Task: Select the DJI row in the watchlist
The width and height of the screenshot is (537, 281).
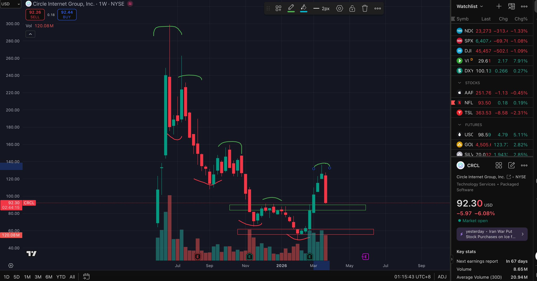Action: (x=492, y=51)
